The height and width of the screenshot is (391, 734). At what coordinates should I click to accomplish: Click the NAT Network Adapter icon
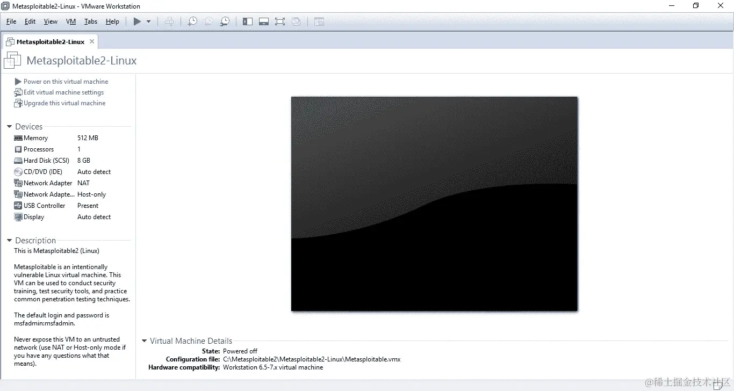18,183
